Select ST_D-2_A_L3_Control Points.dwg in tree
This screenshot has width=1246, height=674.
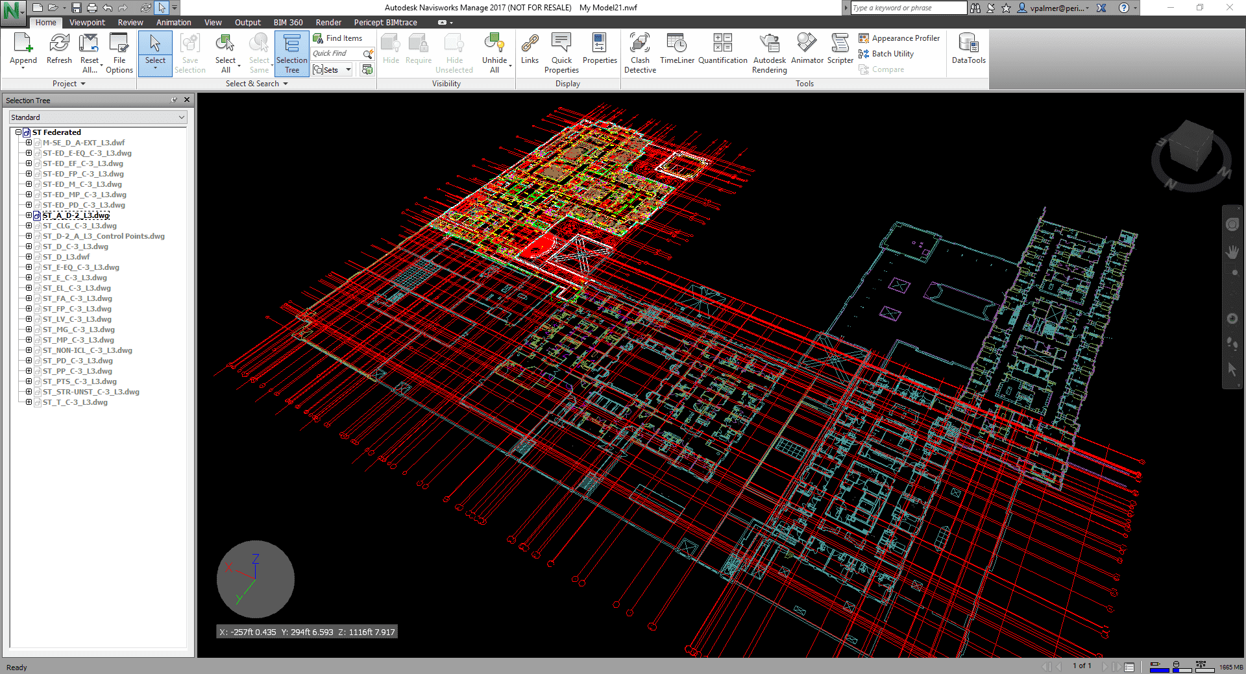click(104, 236)
